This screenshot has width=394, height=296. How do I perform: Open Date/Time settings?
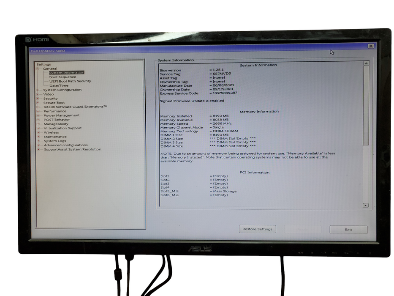(x=59, y=85)
